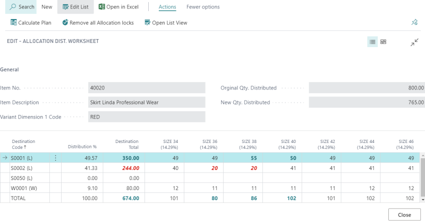Switch to tile view layout

384,42
